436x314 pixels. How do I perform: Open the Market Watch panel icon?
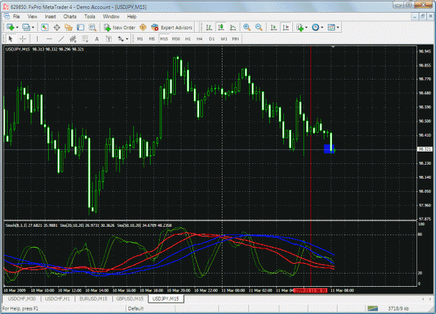[45, 27]
